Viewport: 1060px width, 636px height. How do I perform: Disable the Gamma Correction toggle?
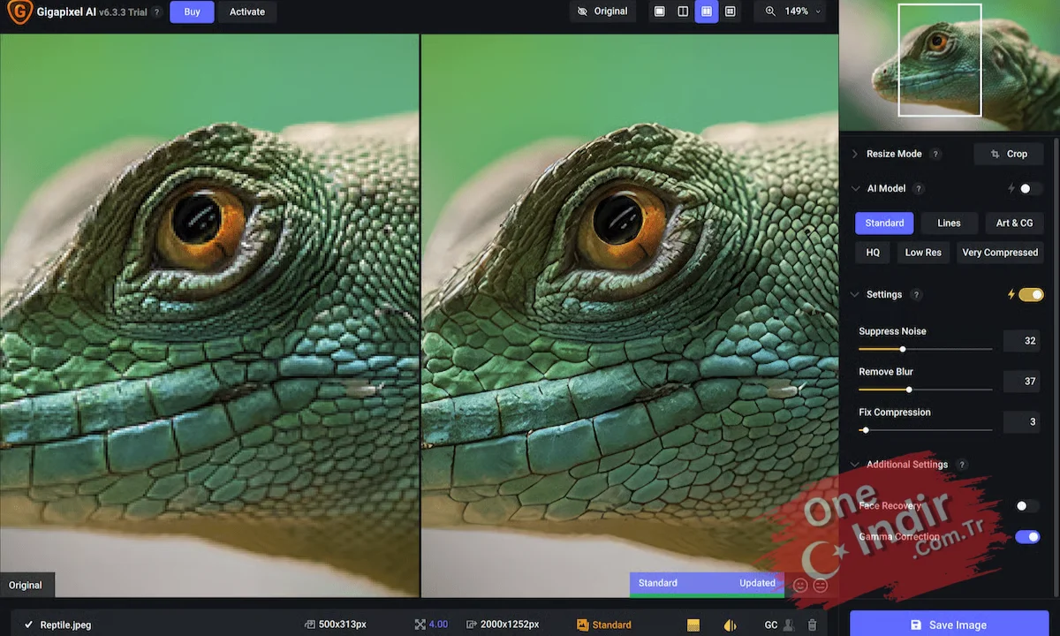pyautogui.click(x=1027, y=536)
